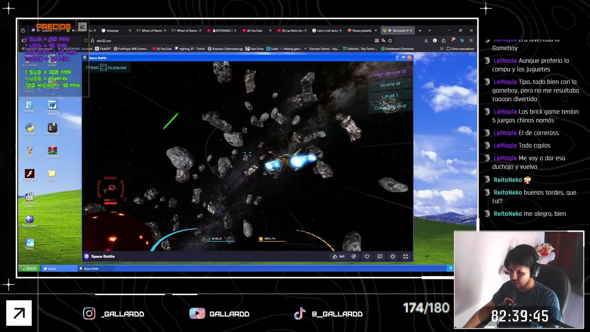Click the theater mode icon in game bar

click(393, 256)
